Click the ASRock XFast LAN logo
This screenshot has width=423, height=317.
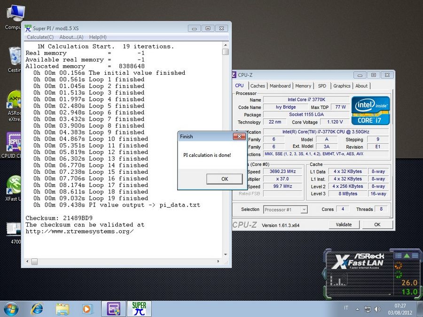coord(358,261)
